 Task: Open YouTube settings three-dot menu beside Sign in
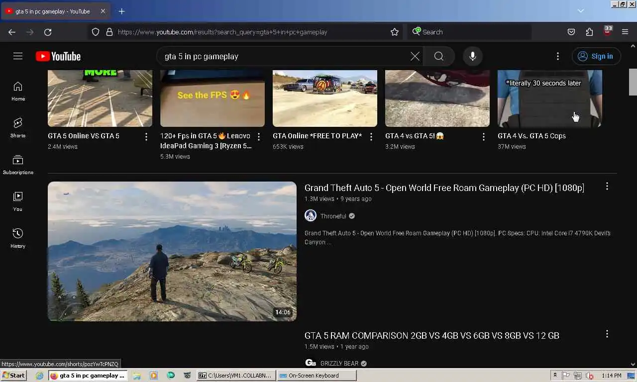tap(558, 56)
